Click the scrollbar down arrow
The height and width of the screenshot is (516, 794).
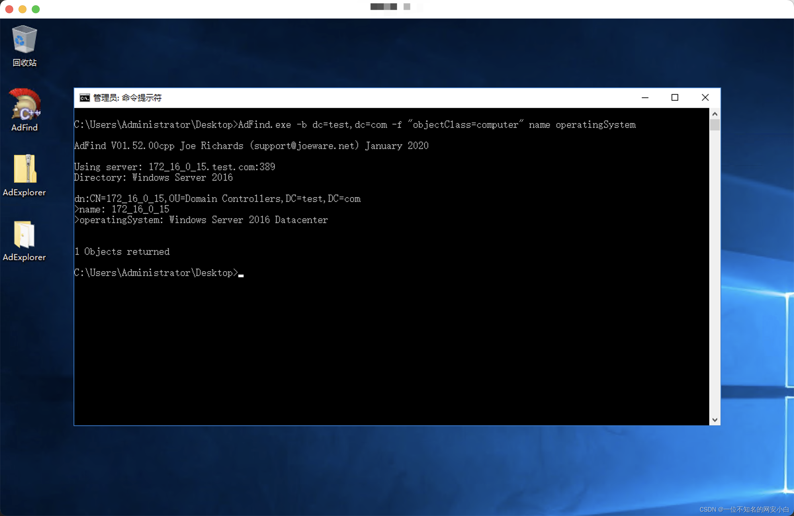715,420
